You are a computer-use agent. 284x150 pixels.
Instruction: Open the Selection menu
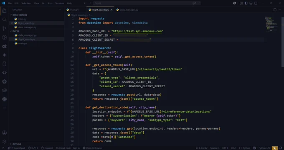coord(26,3)
